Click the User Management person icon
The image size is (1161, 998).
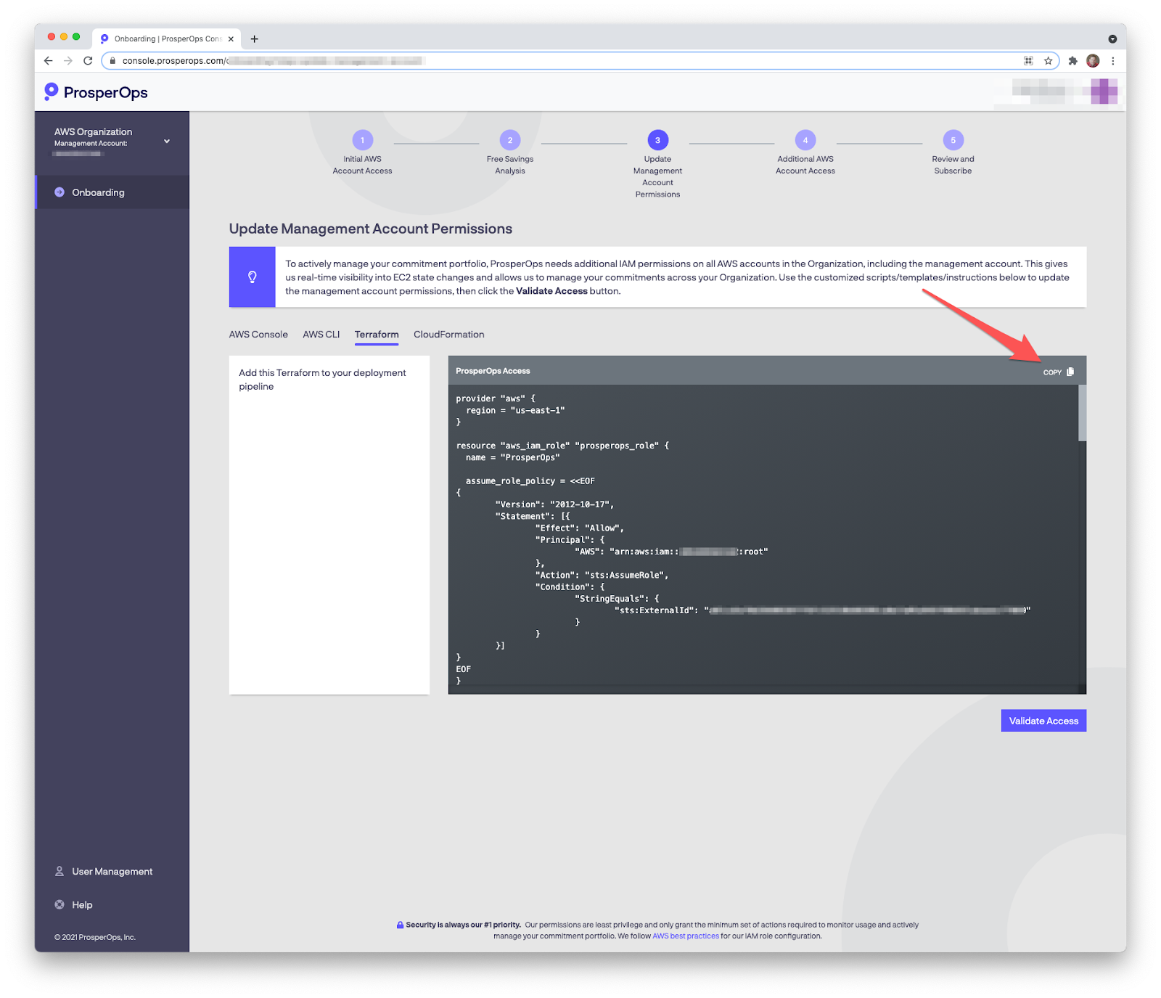point(60,871)
